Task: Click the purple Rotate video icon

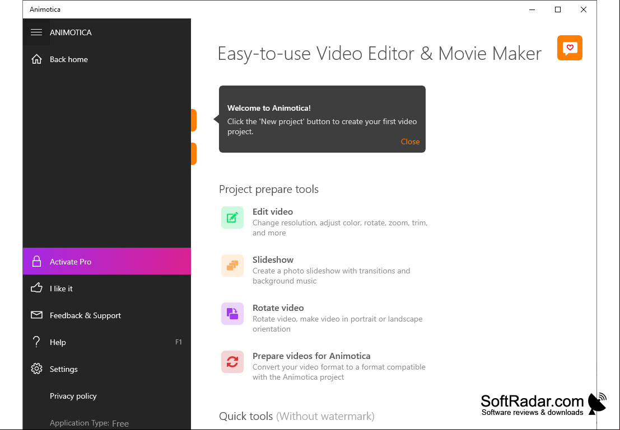Action: (x=232, y=314)
